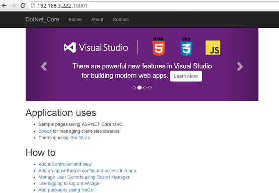The image size is (279, 193).
Task: Click the page icon in address bar
Action: pyautogui.click(x=33, y=6)
